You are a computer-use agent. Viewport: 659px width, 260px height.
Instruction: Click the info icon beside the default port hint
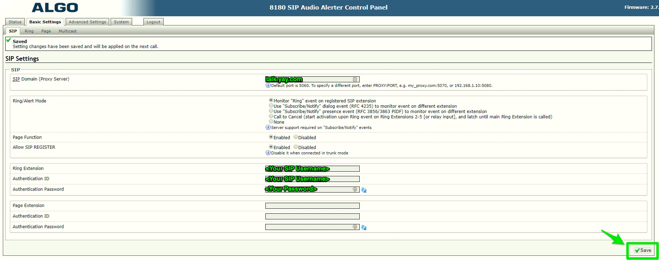[268, 85]
